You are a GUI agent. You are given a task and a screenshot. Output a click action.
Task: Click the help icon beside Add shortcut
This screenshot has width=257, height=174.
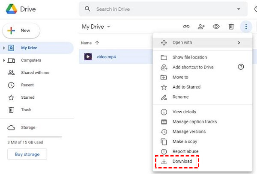coord(240,67)
